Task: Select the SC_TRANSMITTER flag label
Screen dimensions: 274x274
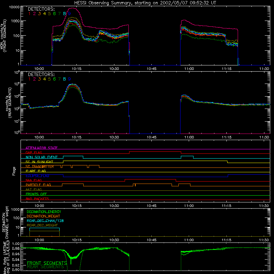Action: [39, 166]
